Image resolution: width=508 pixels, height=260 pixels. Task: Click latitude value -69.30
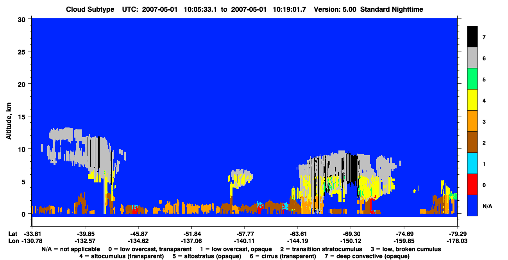click(x=351, y=234)
